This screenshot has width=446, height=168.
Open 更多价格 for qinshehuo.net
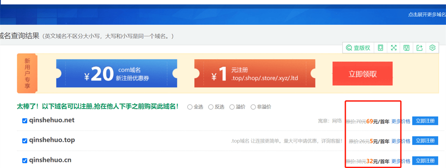coord(401,121)
